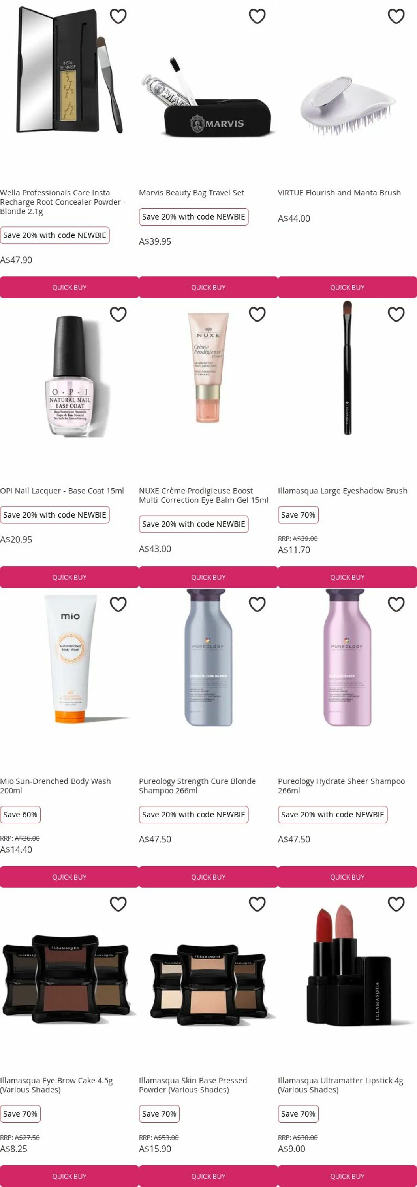The height and width of the screenshot is (1187, 417).
Task: Heart the Illamasqua Large Eyeshadow Brush
Action: [x=396, y=314]
